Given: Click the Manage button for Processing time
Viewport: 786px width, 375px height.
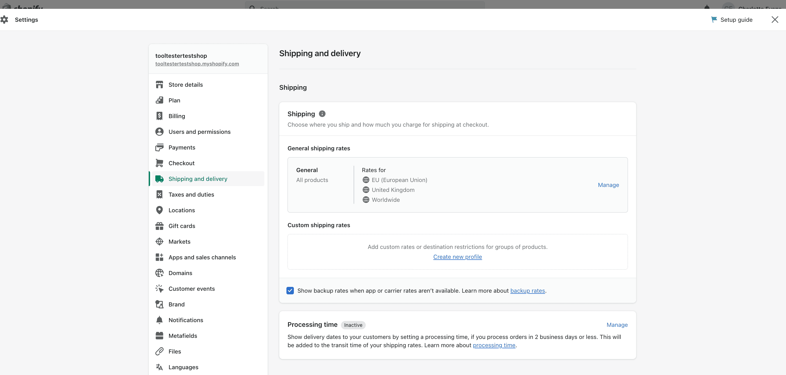Looking at the screenshot, I should [617, 324].
